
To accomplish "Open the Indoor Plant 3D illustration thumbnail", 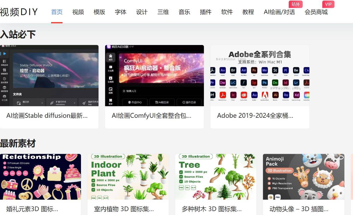I will [x=128, y=177].
